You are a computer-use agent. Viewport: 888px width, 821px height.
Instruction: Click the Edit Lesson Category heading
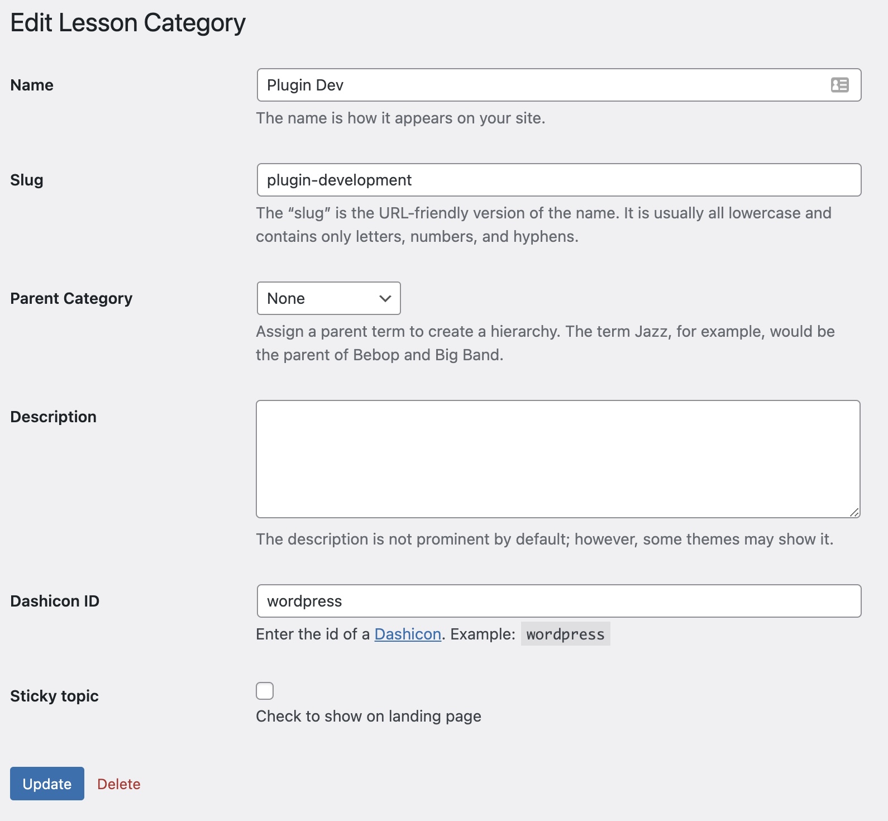point(128,23)
